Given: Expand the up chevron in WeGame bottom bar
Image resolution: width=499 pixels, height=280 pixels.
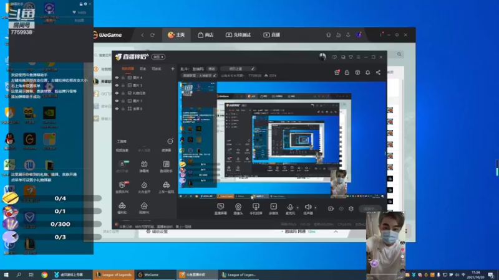Looking at the screenshot, I should tap(336, 231).
